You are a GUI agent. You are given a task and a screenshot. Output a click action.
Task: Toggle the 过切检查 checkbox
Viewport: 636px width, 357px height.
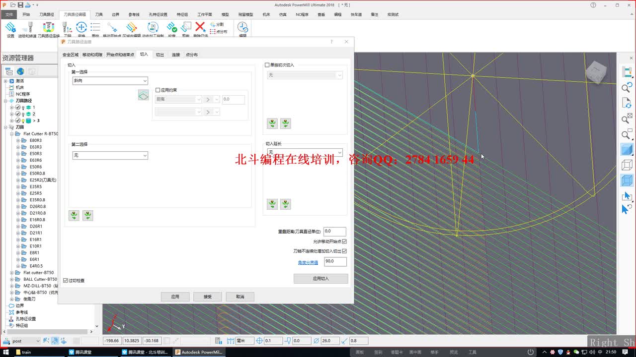point(66,281)
